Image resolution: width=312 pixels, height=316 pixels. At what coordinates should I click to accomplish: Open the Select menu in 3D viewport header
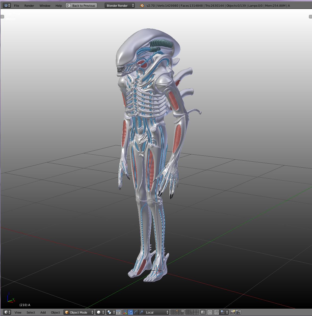[x=31, y=312]
